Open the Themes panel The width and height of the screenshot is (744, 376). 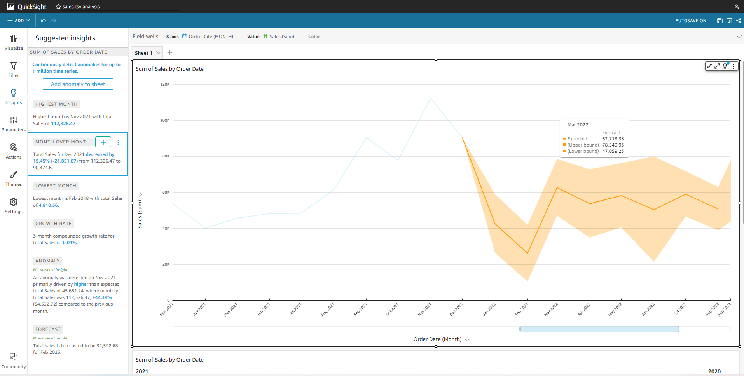pyautogui.click(x=14, y=178)
